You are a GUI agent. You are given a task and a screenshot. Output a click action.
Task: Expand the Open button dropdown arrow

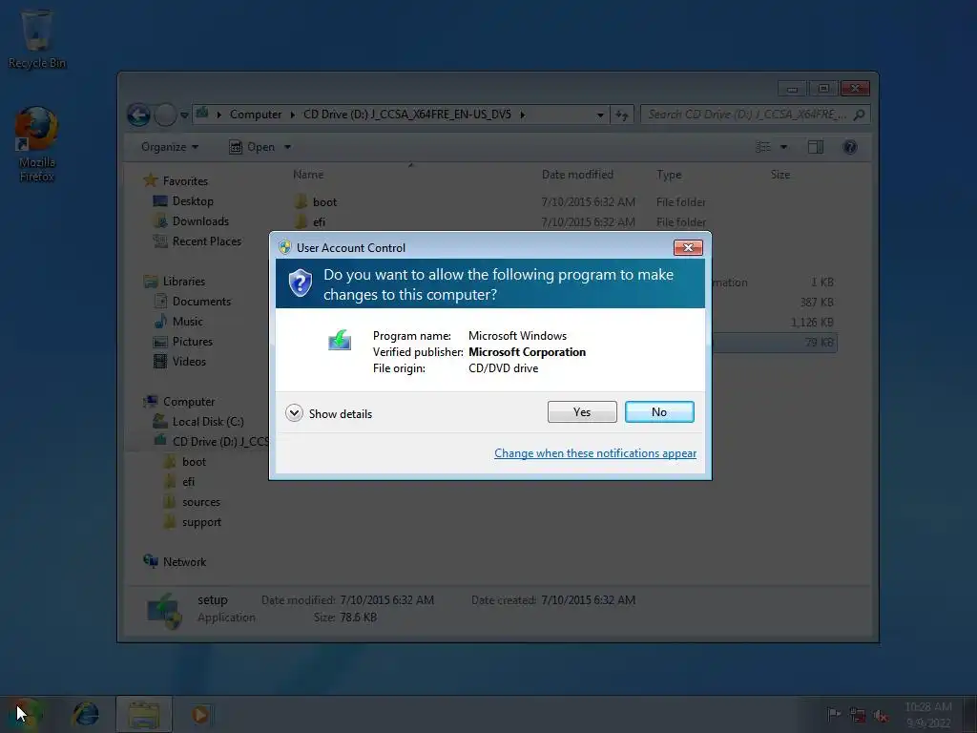[287, 147]
